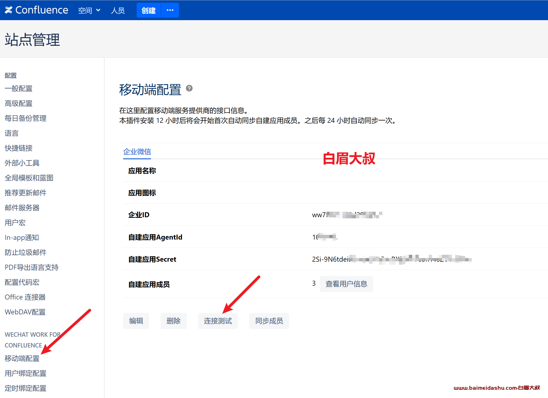Select 移动端配置 in the sidebar

click(22, 359)
